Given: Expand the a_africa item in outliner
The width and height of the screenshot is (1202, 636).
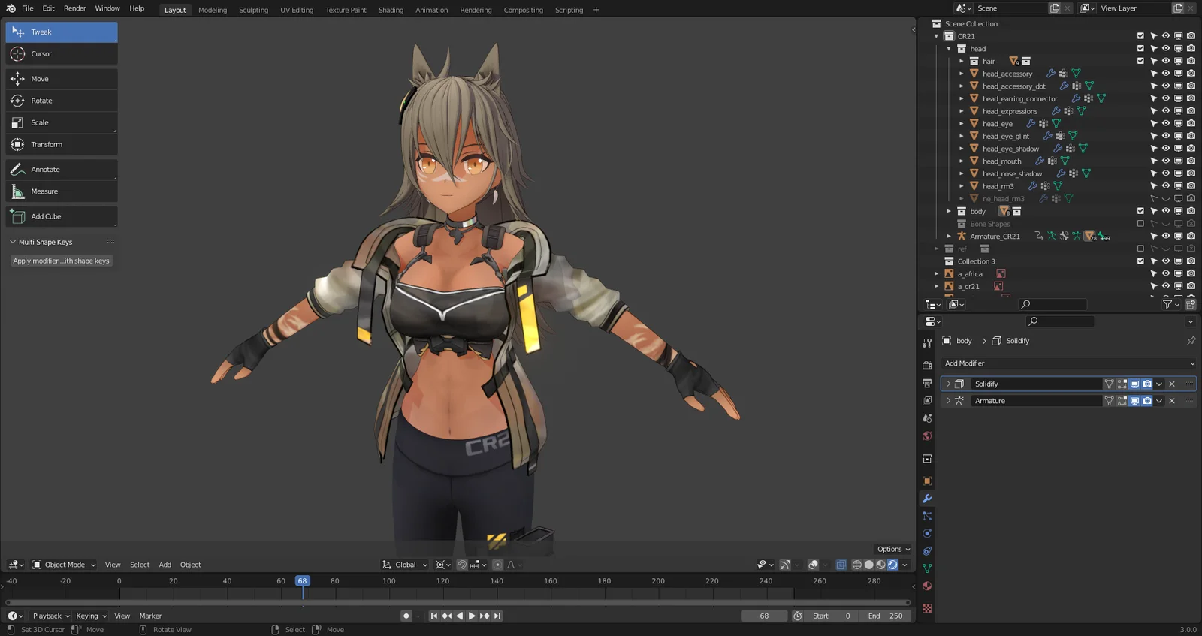Looking at the screenshot, I should 936,274.
